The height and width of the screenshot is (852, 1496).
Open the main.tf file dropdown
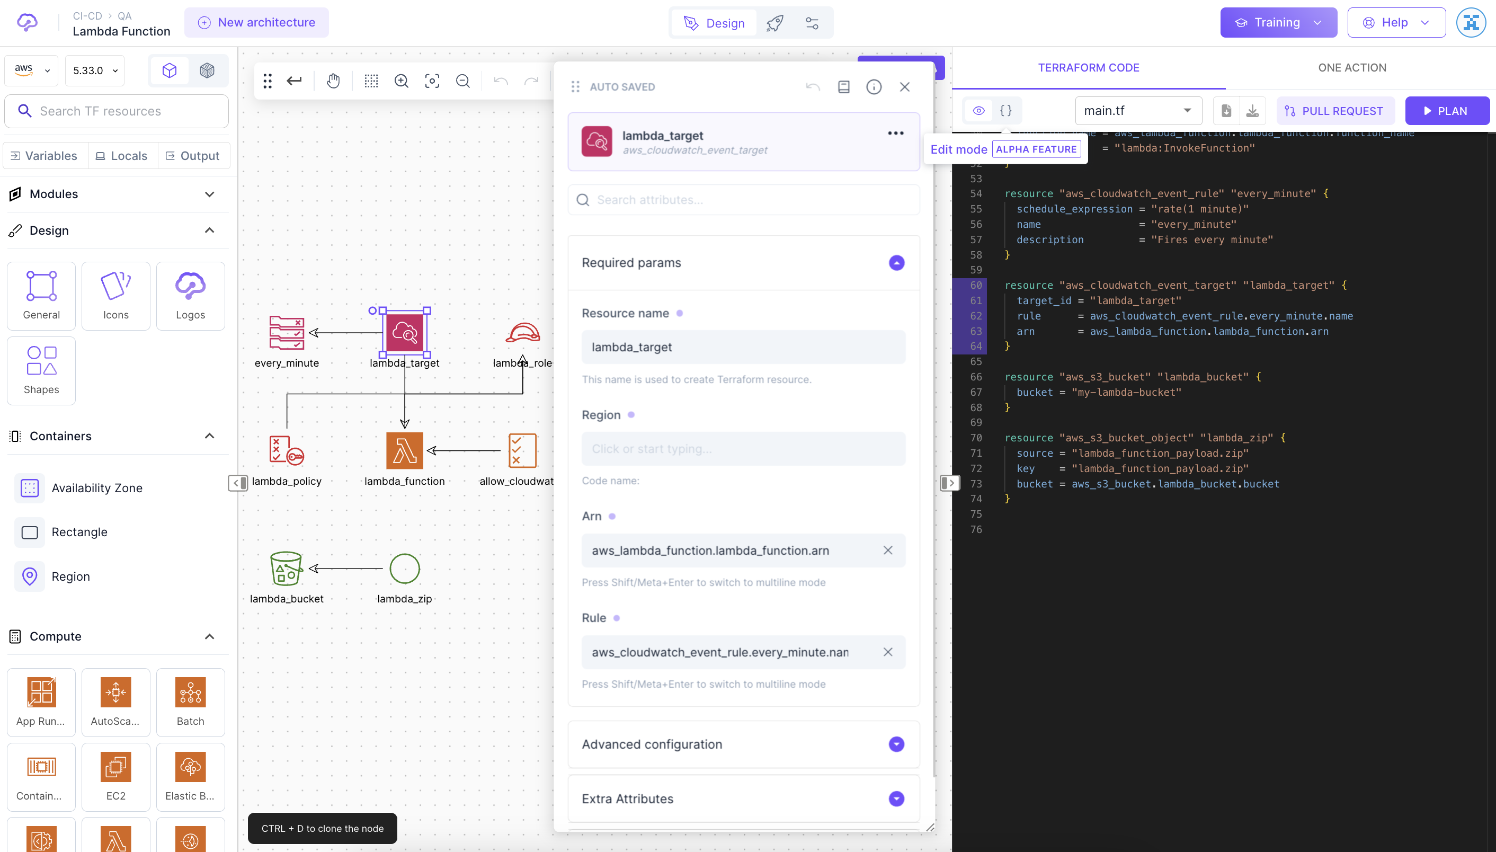1137,110
